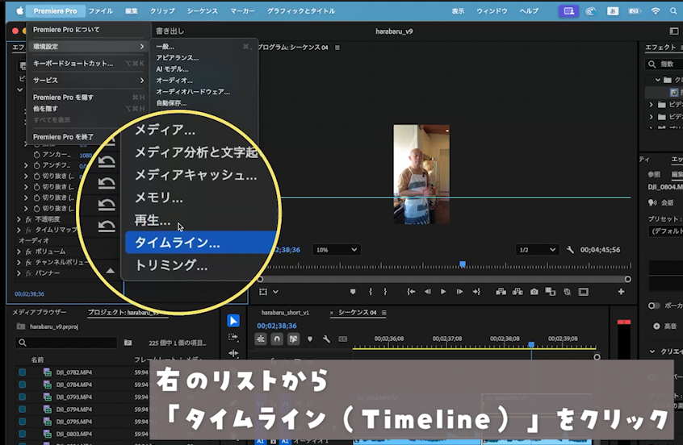
Task: Go to Out point in program monitor
Action: pyautogui.click(x=476, y=292)
